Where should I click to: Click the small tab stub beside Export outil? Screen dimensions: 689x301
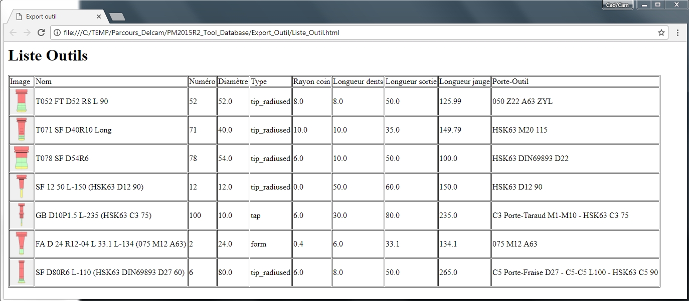(x=117, y=16)
